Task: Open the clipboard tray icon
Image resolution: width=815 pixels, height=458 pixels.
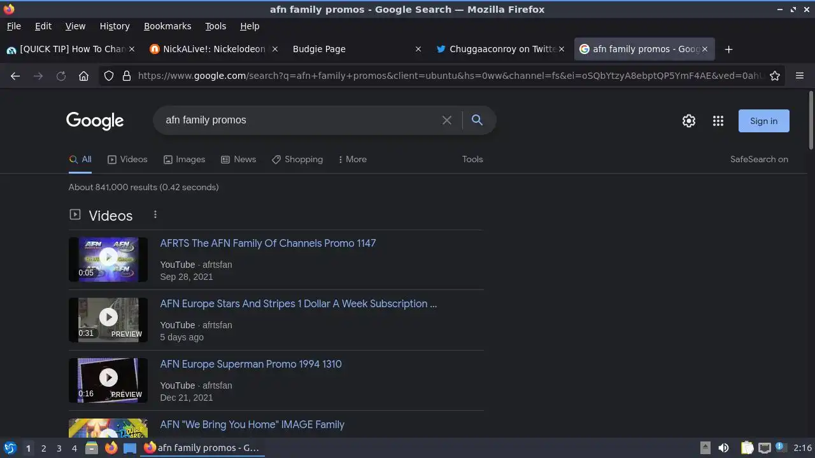Action: pyautogui.click(x=748, y=448)
